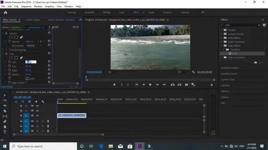Select the Track Select Forward tool
The height and width of the screenshot is (150, 268).
coord(5,100)
